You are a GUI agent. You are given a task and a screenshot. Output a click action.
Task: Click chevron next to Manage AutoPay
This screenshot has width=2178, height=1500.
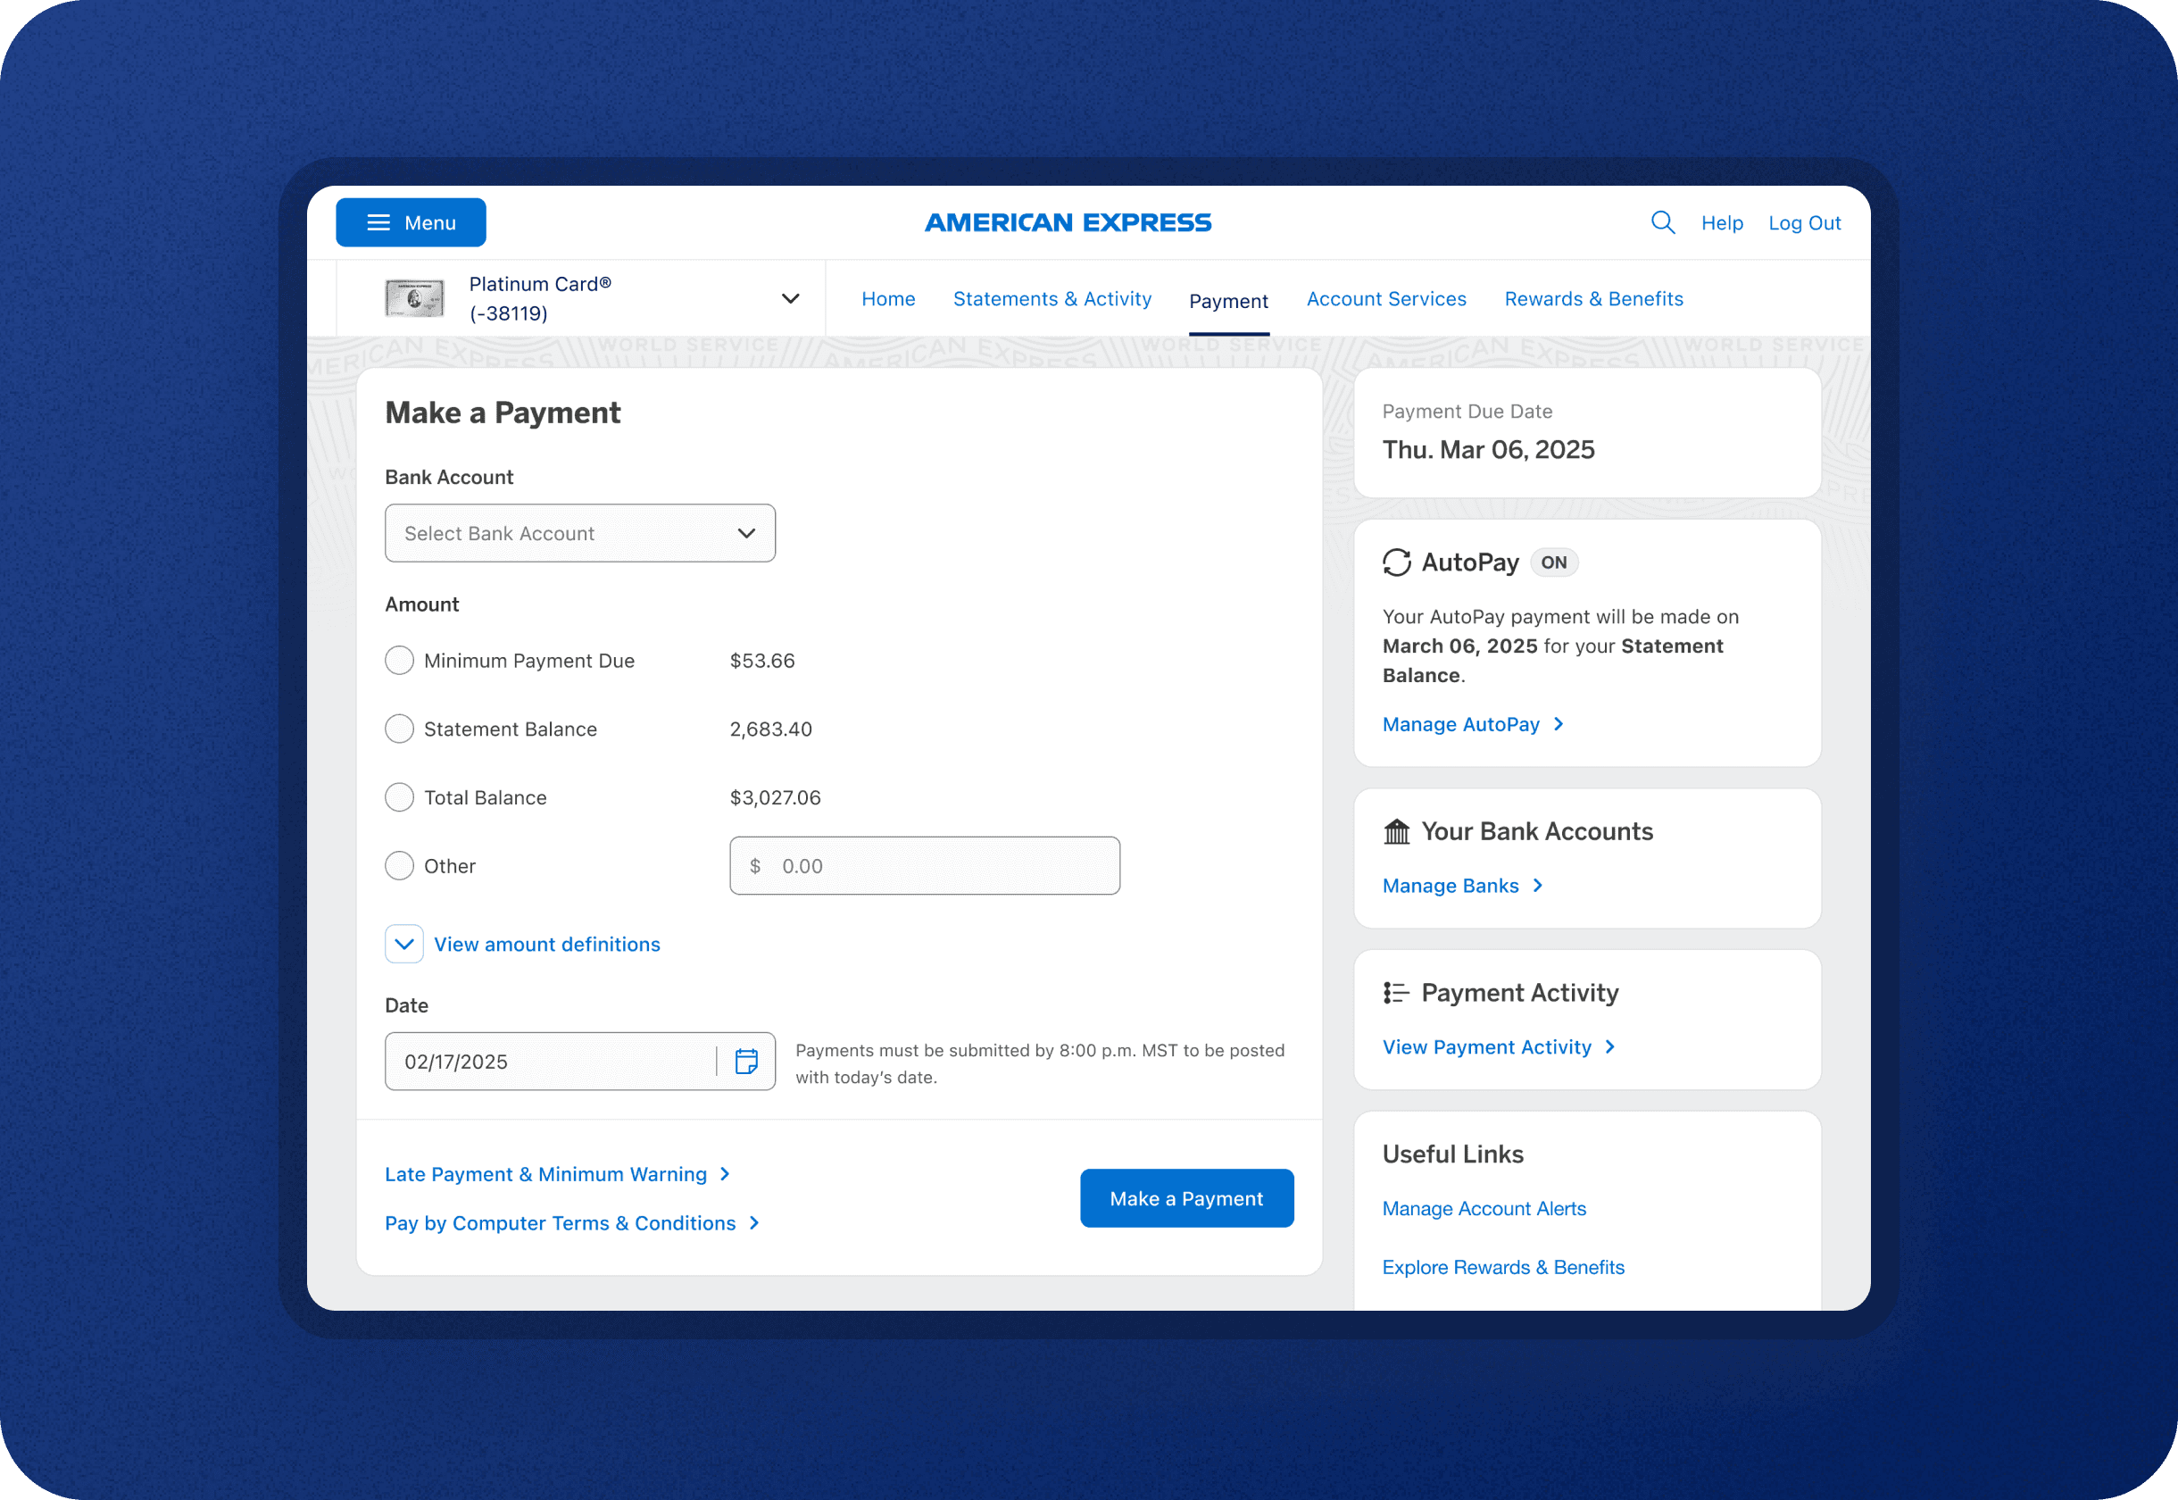pyautogui.click(x=1559, y=724)
